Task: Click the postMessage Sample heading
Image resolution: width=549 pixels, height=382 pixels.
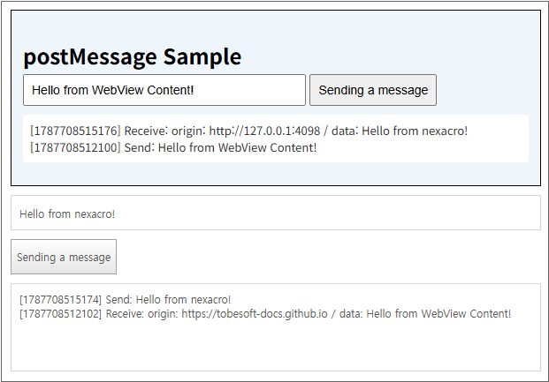Action: tap(133, 57)
